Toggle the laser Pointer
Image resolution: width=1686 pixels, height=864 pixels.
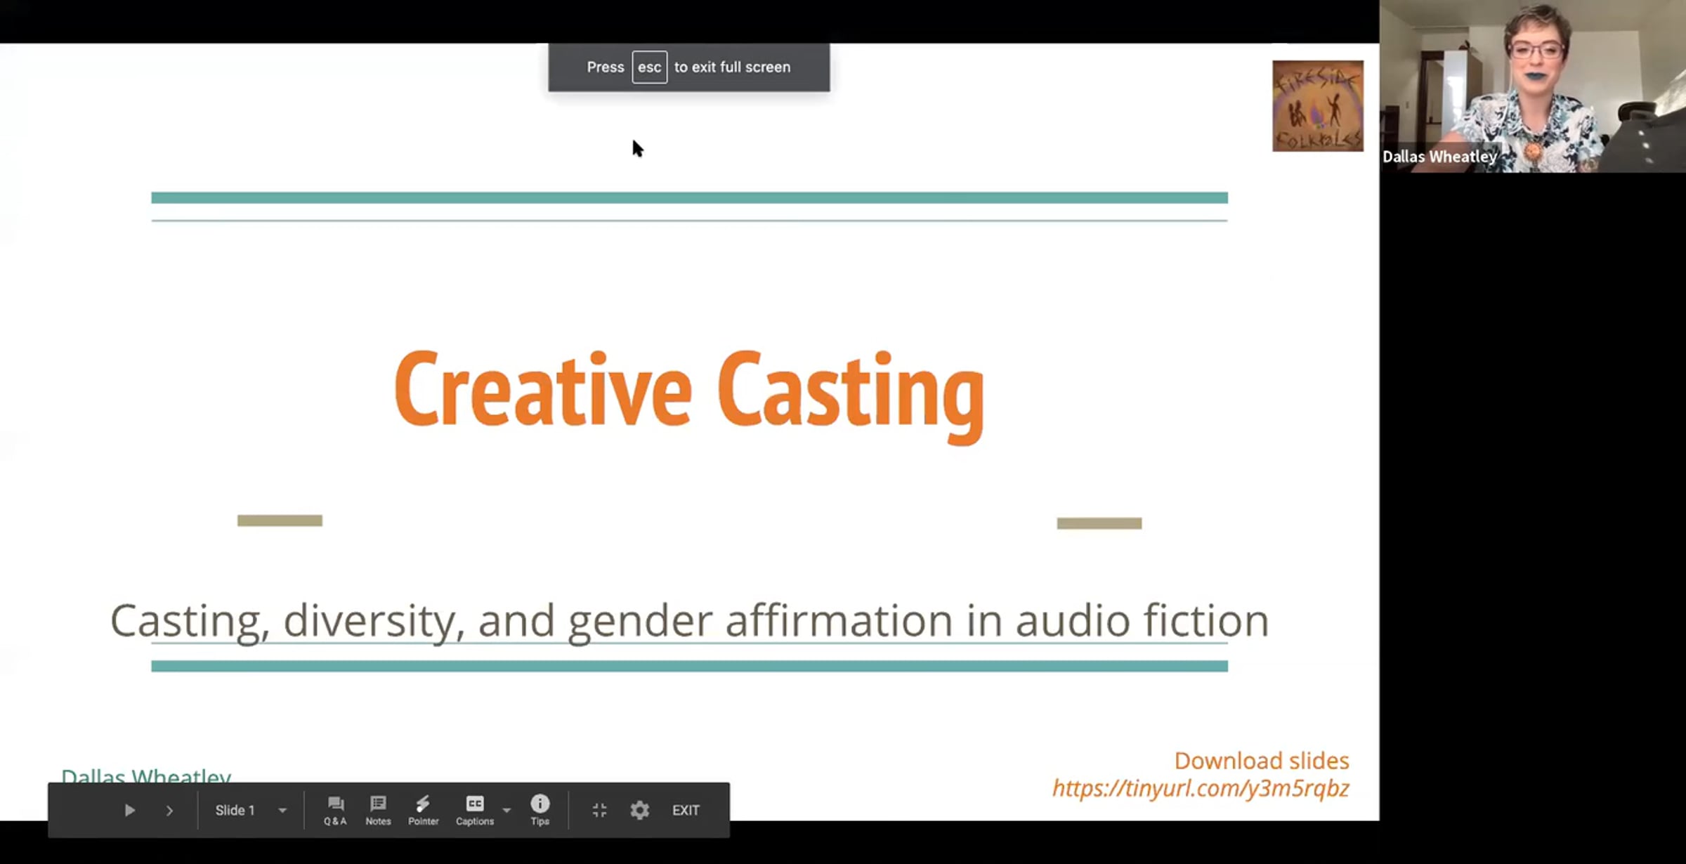click(x=423, y=810)
